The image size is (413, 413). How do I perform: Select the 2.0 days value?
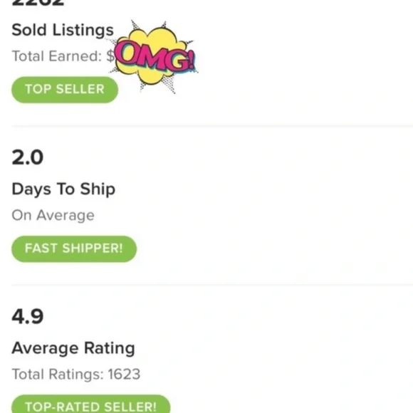[x=27, y=157]
